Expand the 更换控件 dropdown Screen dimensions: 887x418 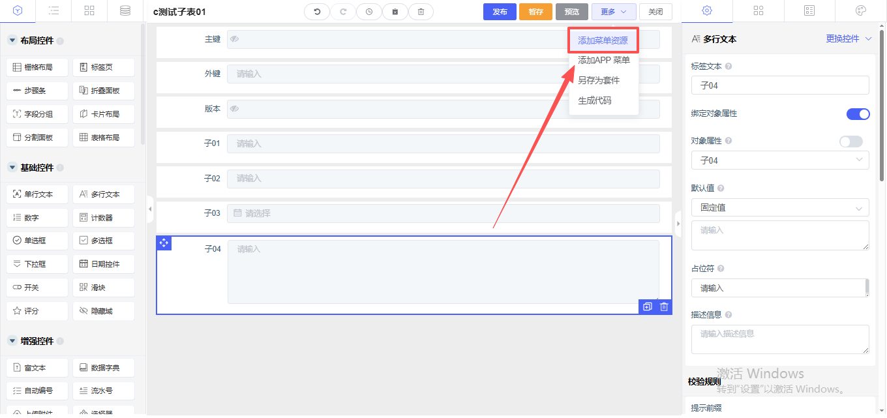click(x=849, y=39)
